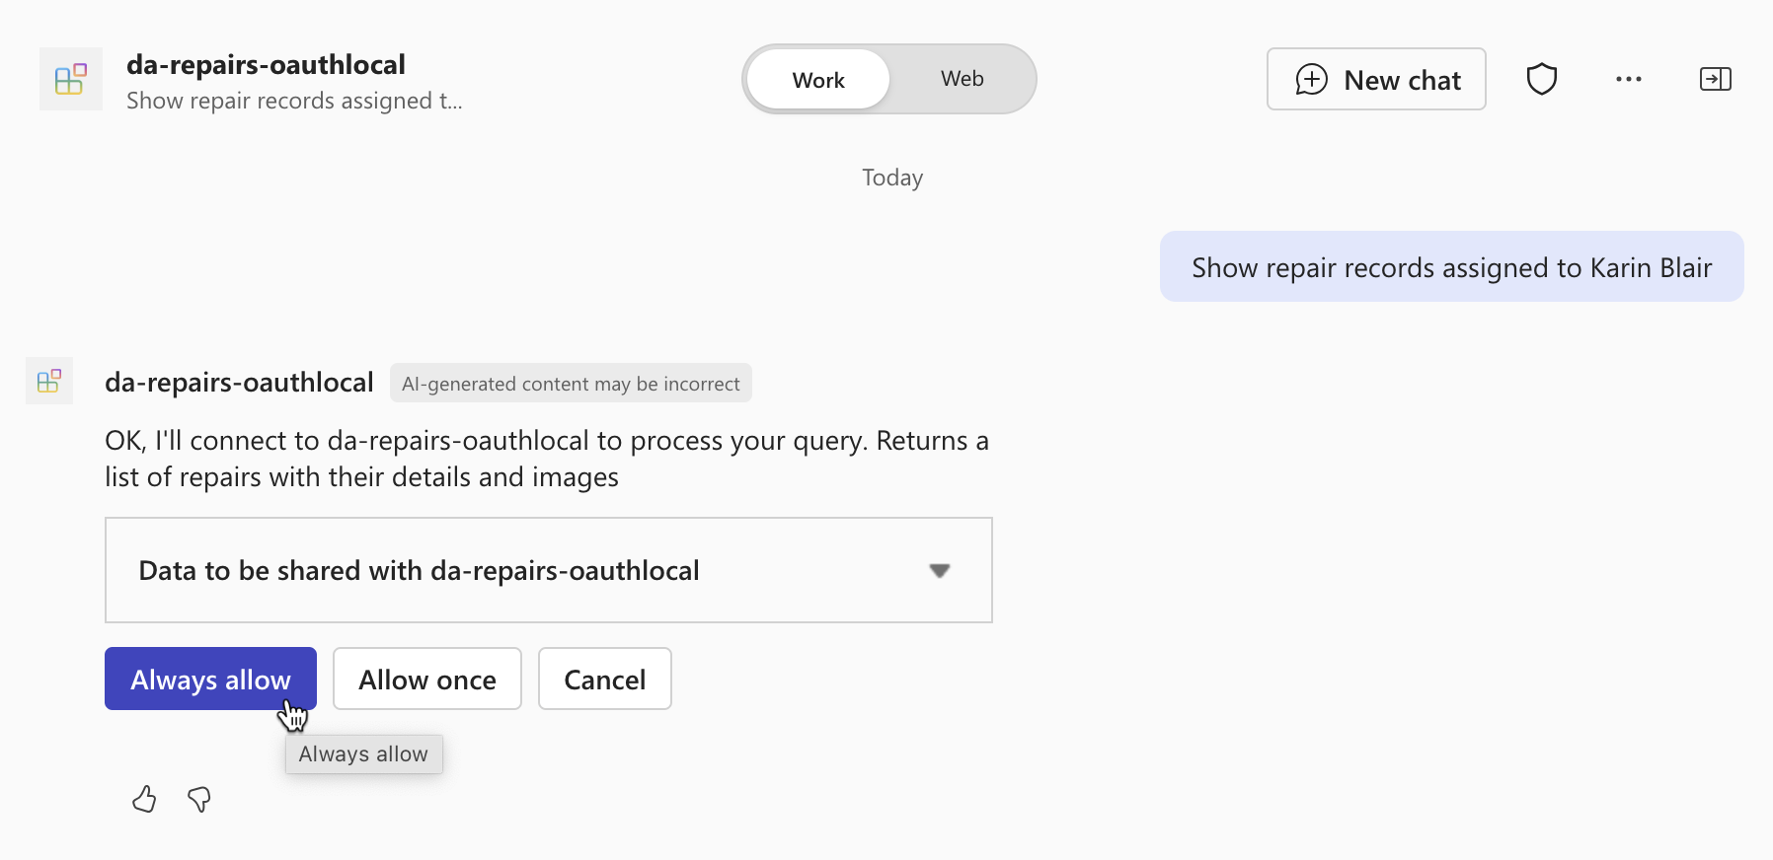Open the more options ellipsis menu
The image size is (1773, 860).
pos(1628,79)
